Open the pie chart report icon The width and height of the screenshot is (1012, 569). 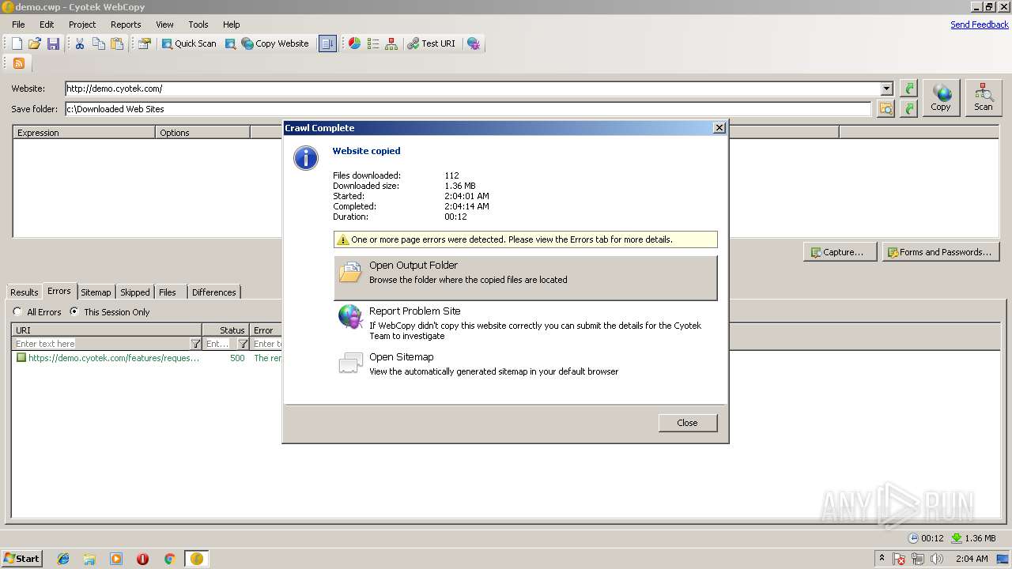tap(354, 43)
